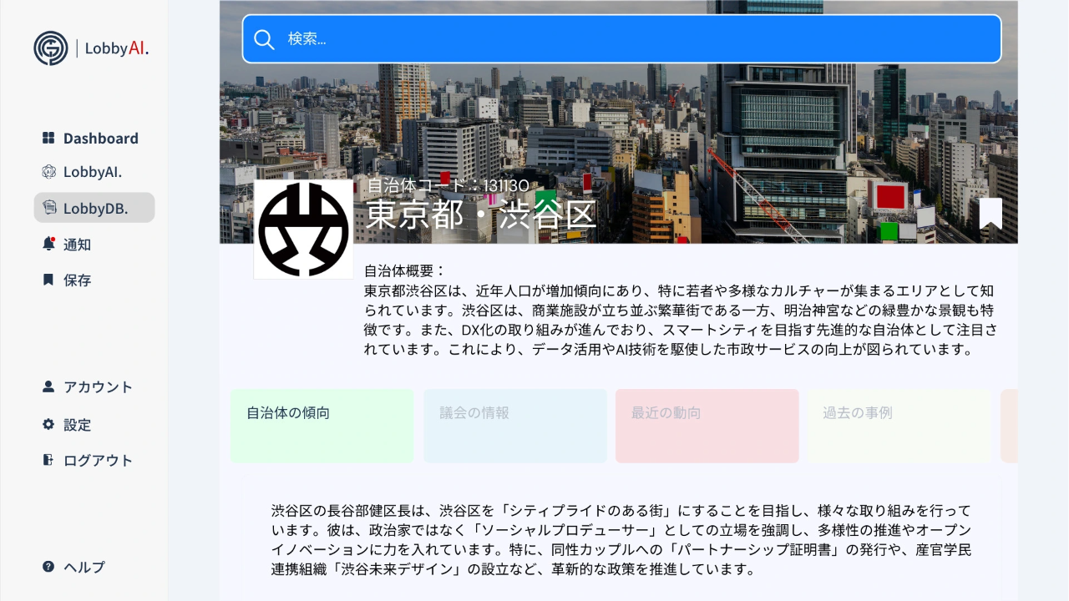Screen dimensions: 1069x601
Task: Click in the 検索 search field
Action: 635,39
